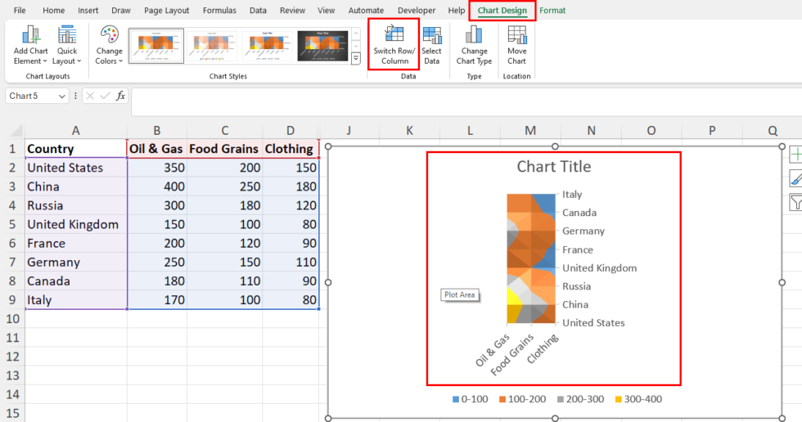Click the Chart Styles brush button
The height and width of the screenshot is (422, 802).
tap(795, 177)
